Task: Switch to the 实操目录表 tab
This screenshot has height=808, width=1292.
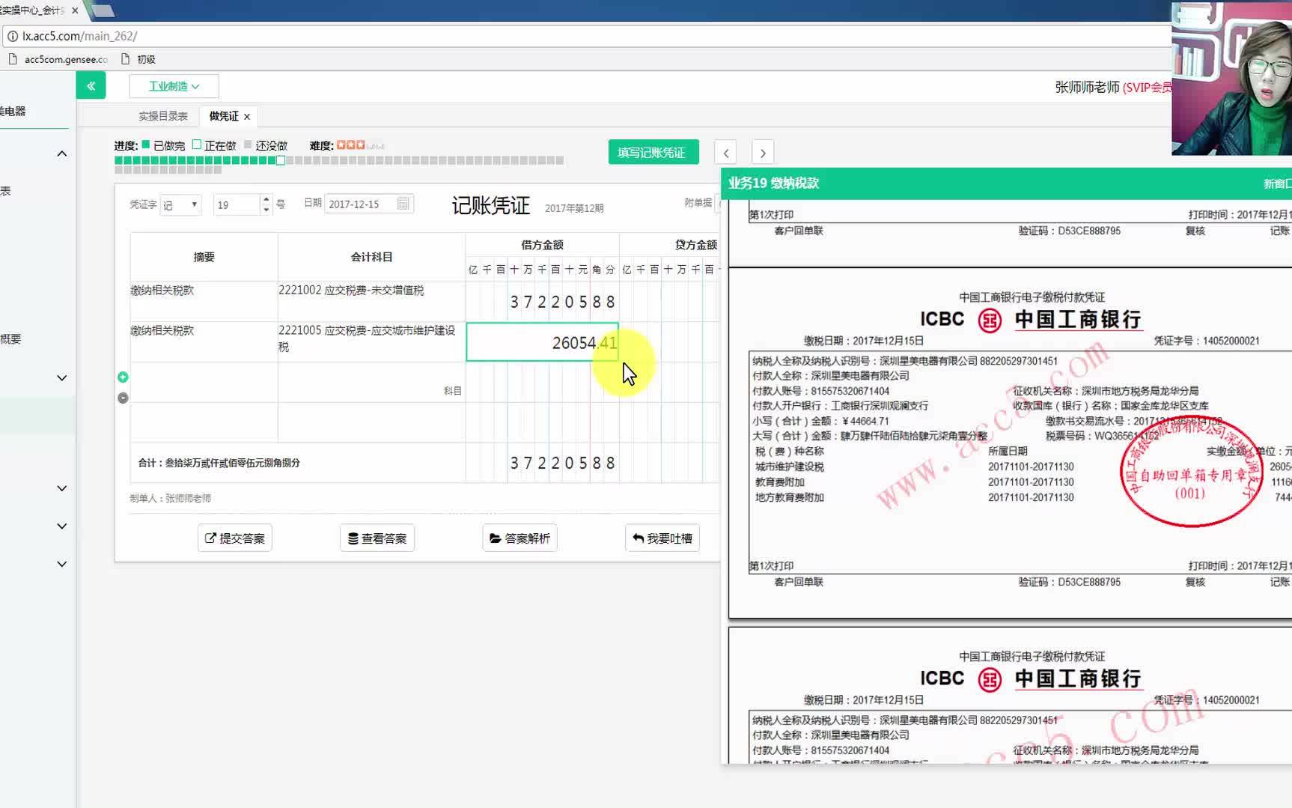Action: pyautogui.click(x=163, y=115)
